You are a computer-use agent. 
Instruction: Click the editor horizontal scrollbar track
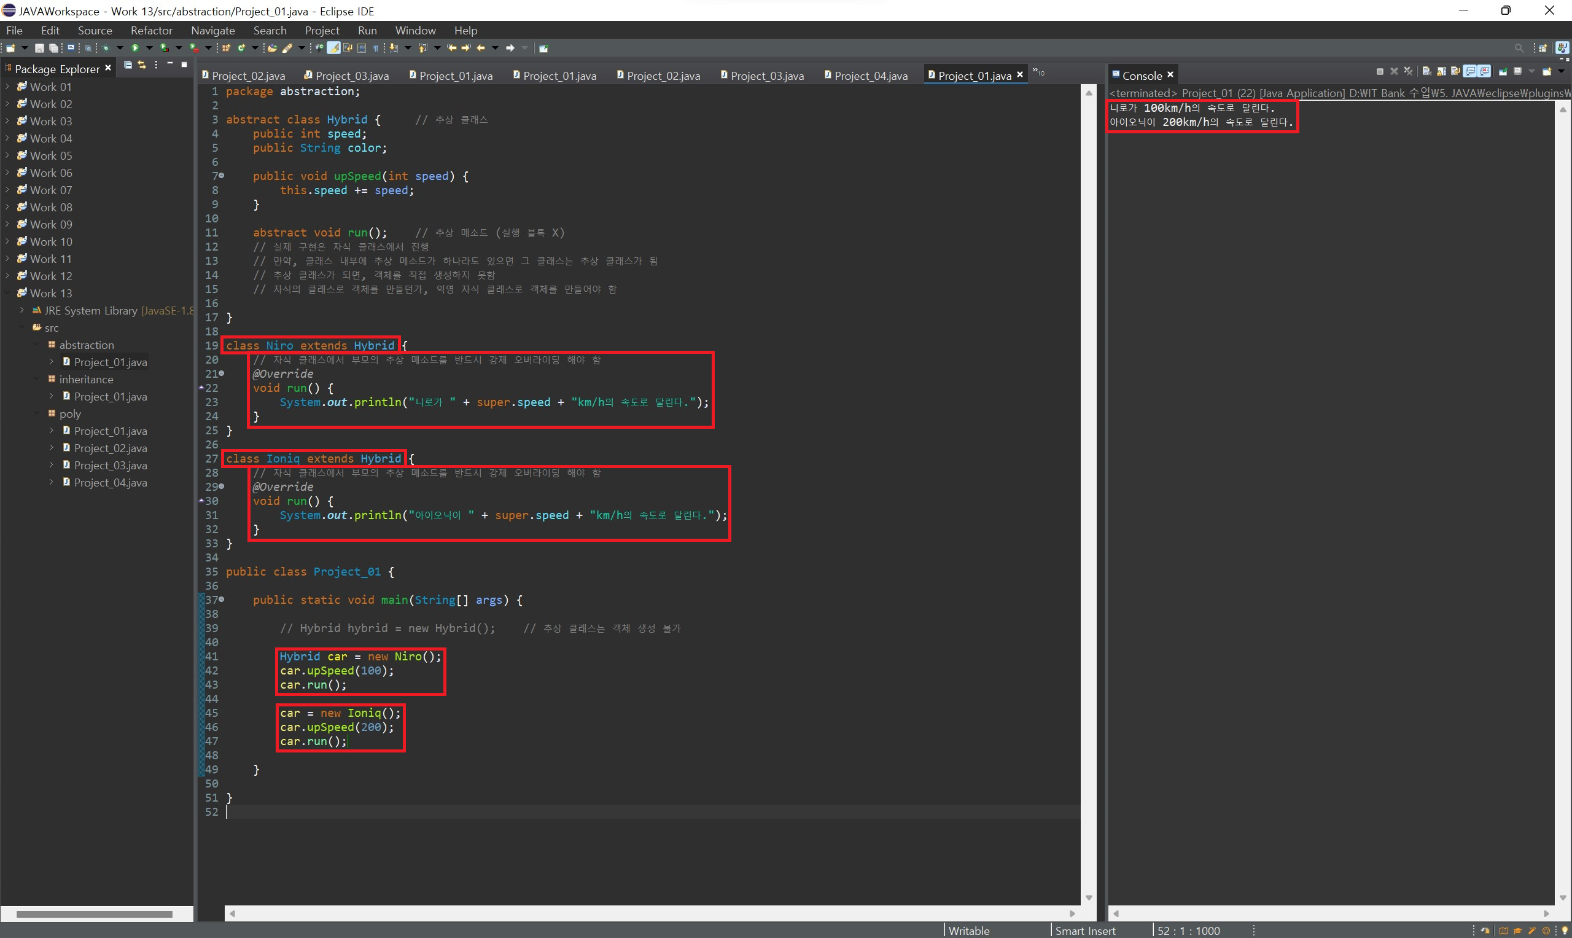(x=651, y=913)
